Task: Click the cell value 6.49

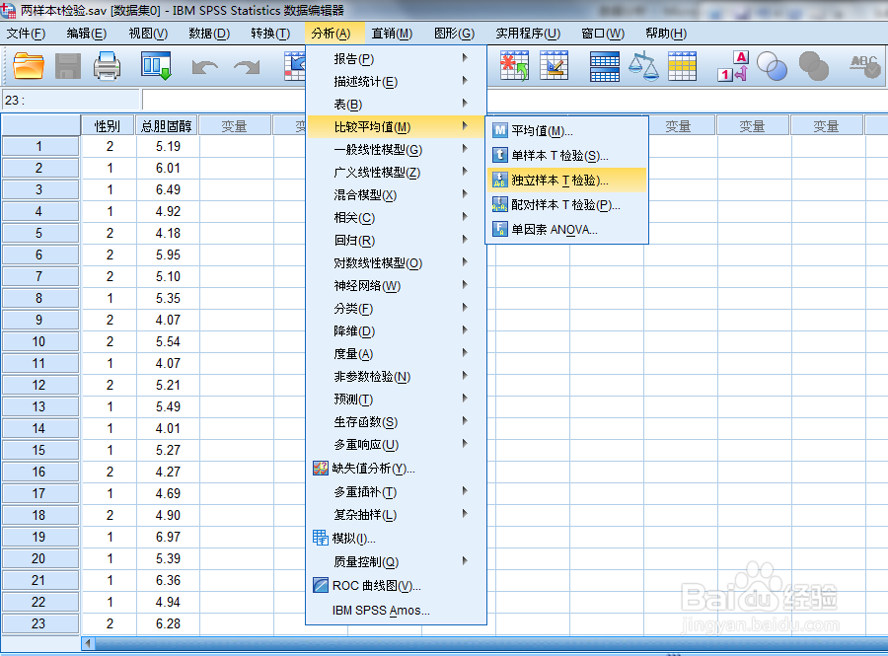Action: coord(168,189)
